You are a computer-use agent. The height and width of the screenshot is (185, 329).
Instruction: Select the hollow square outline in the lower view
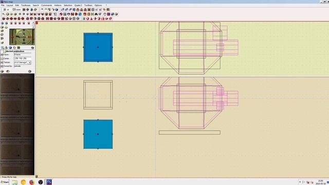pos(98,95)
